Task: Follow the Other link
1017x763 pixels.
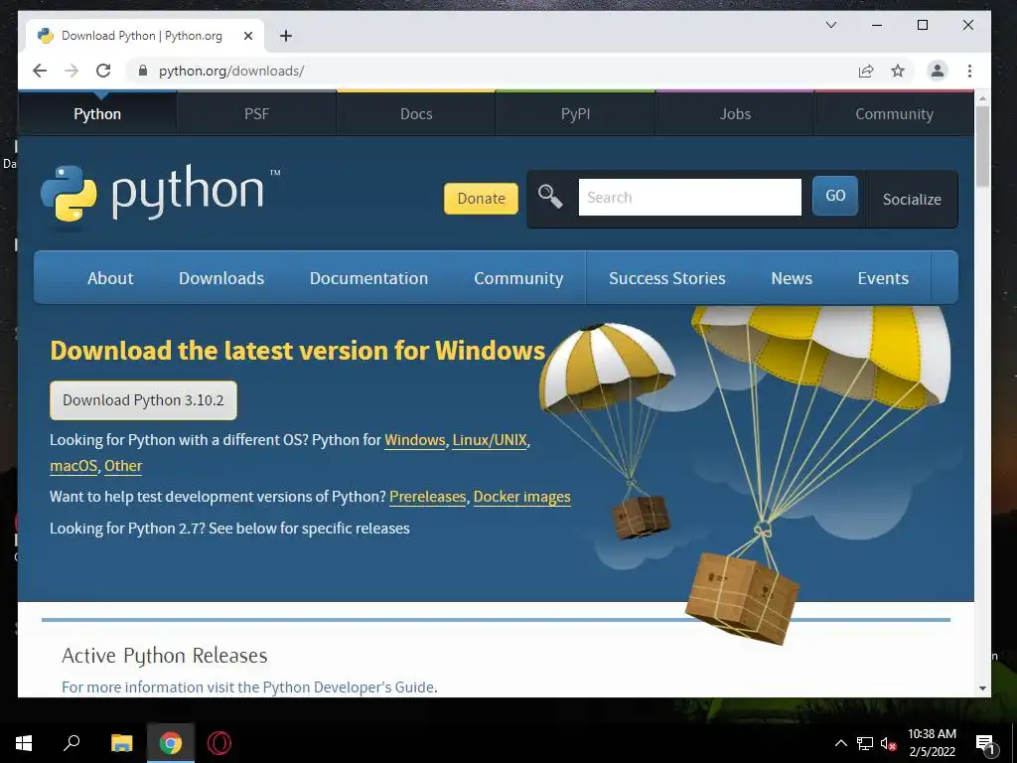Action: (123, 466)
